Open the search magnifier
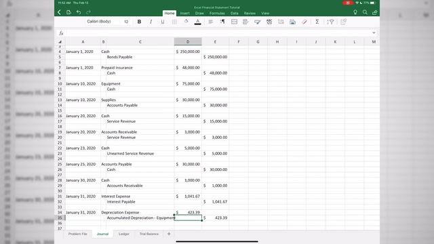The height and width of the screenshot is (244, 434). click(365, 12)
